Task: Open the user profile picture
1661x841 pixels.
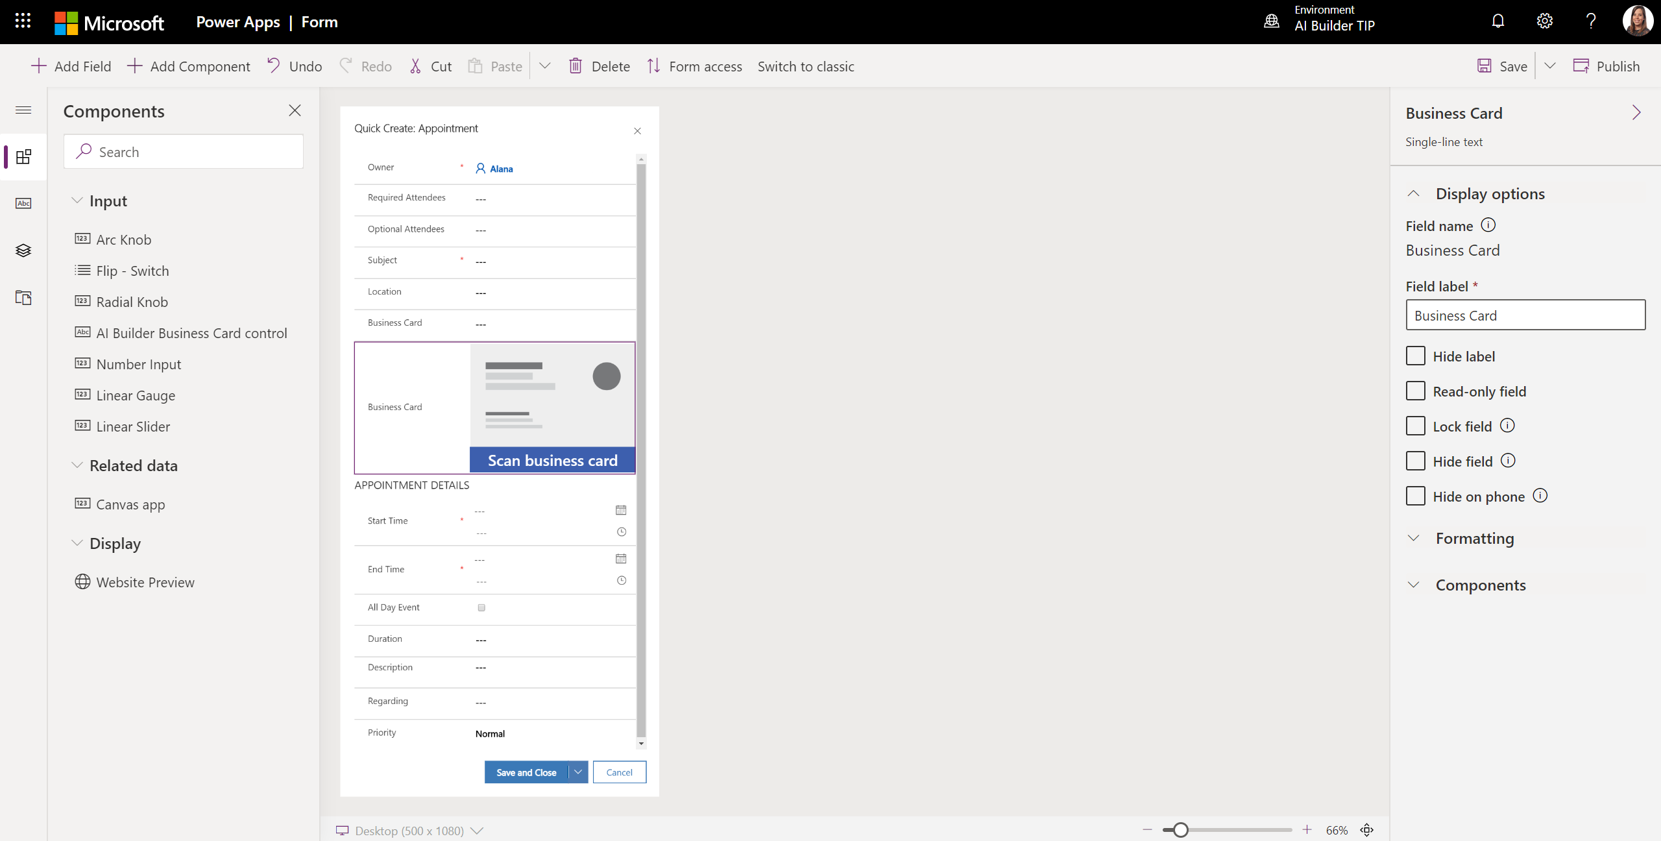Action: (x=1638, y=21)
